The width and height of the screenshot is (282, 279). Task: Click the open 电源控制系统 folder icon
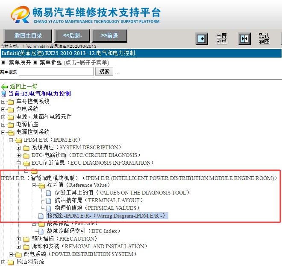pos(11,133)
